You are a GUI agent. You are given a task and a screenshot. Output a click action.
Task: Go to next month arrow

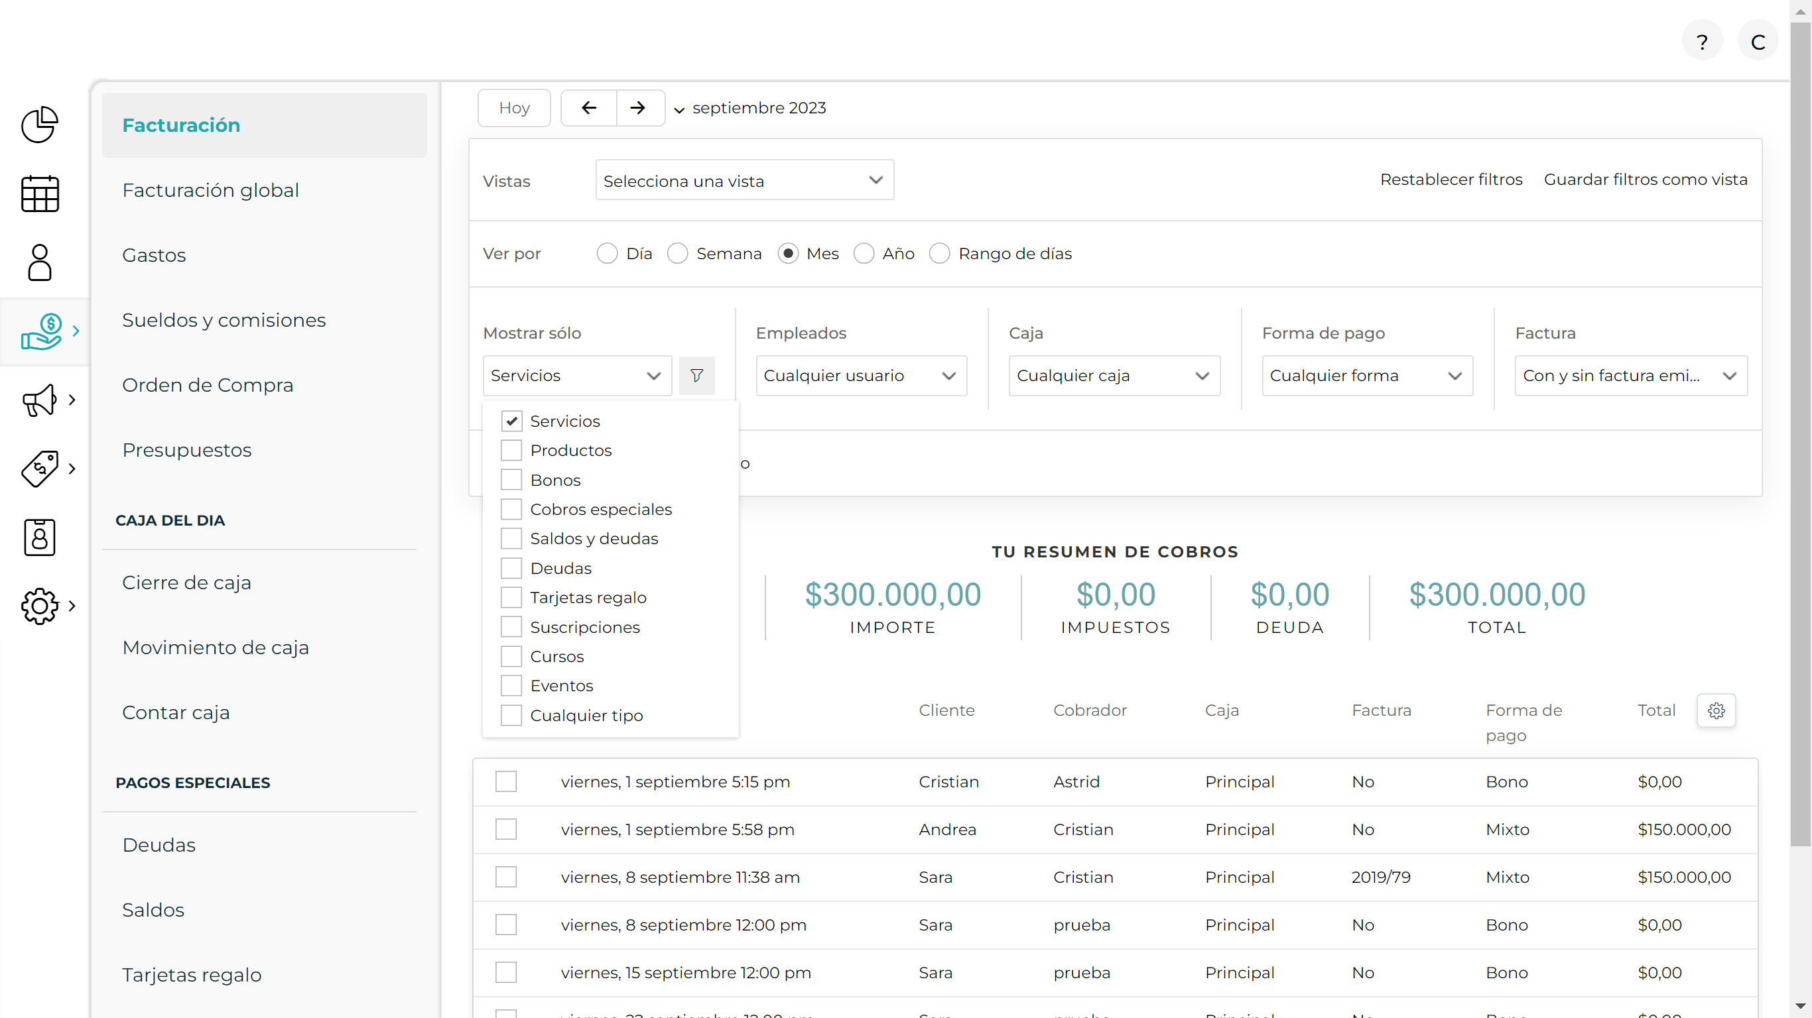point(638,107)
